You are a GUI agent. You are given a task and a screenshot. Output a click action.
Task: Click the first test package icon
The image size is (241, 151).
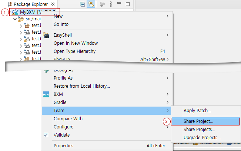27,26
